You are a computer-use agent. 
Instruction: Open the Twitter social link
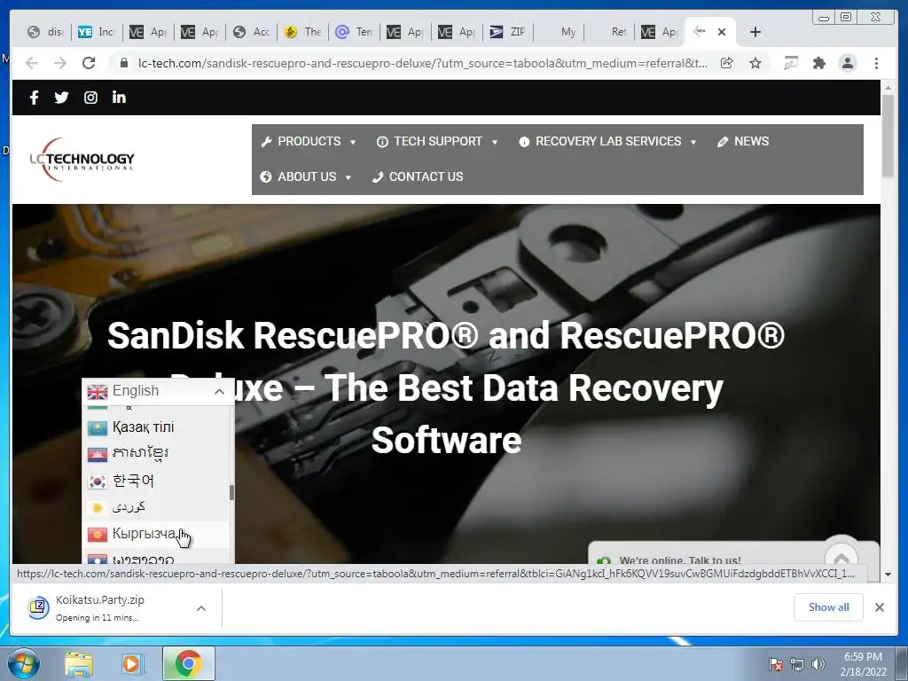[61, 98]
